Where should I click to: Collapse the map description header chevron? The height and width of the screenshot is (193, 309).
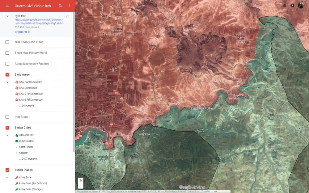coord(7,16)
